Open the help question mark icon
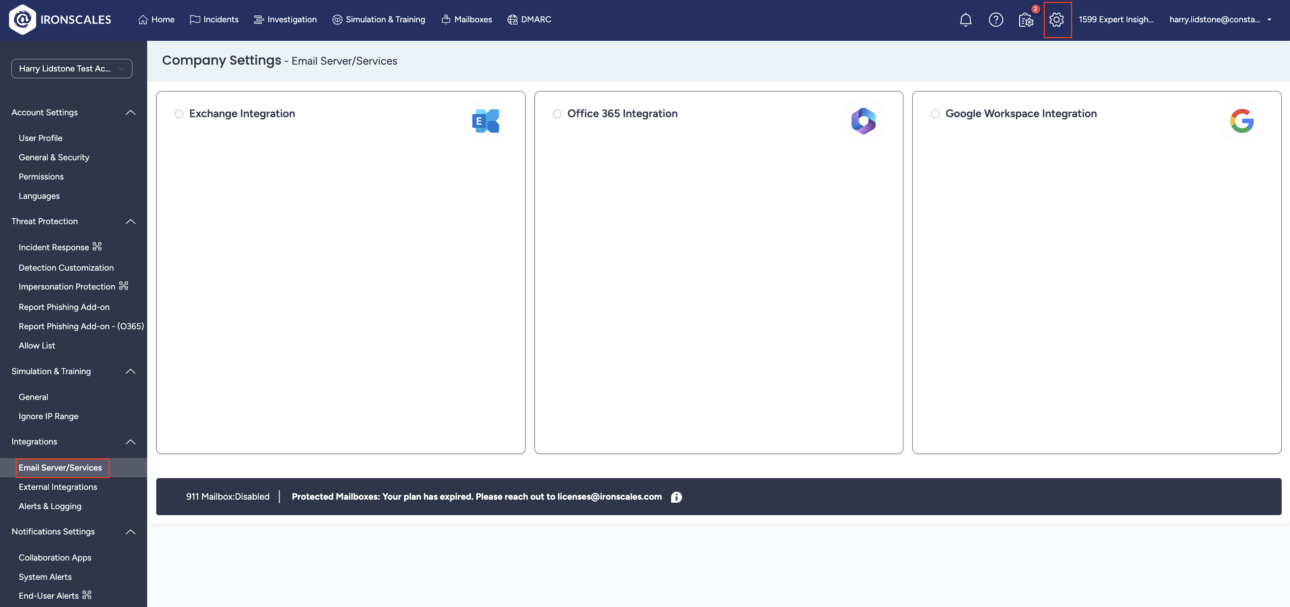This screenshot has height=607, width=1290. point(996,20)
